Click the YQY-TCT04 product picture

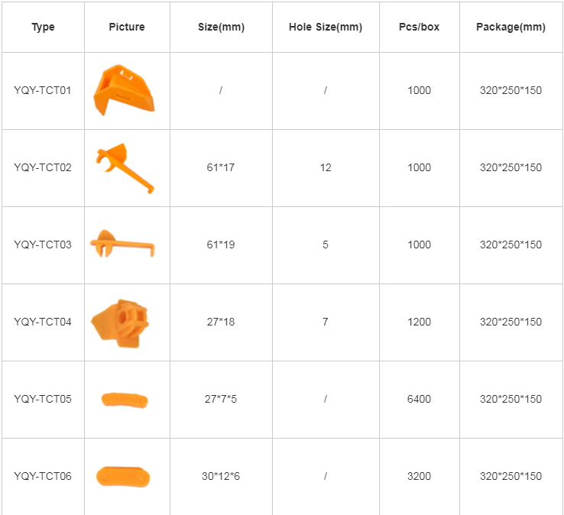pyautogui.click(x=125, y=321)
